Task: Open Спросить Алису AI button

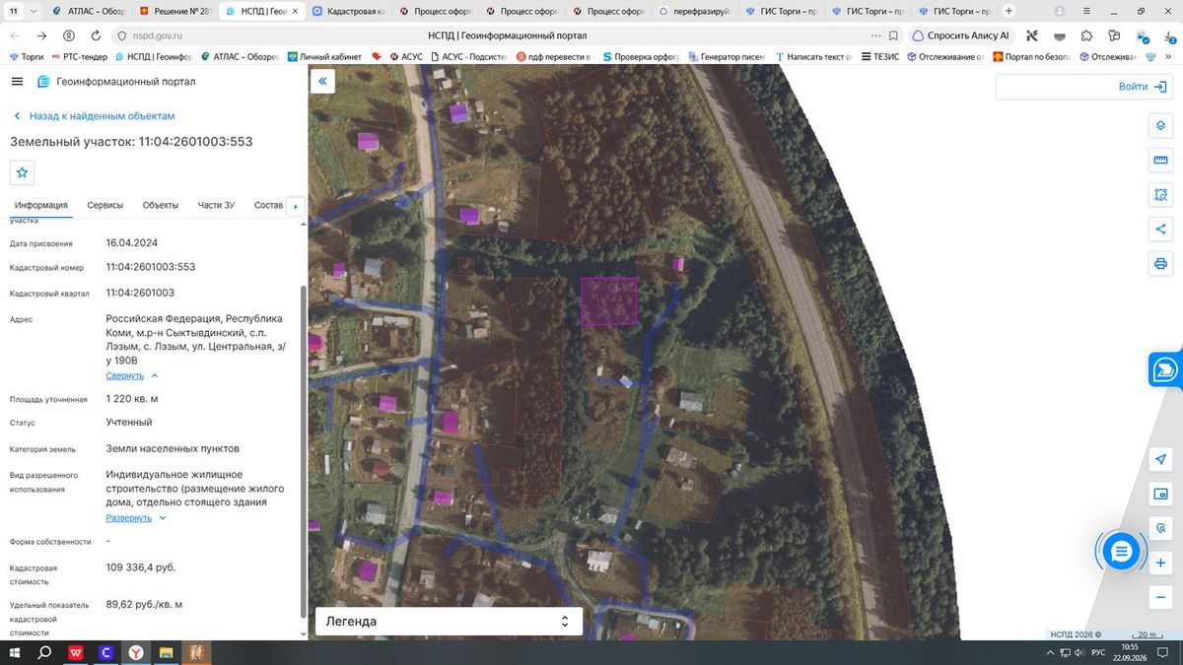Action: (962, 35)
